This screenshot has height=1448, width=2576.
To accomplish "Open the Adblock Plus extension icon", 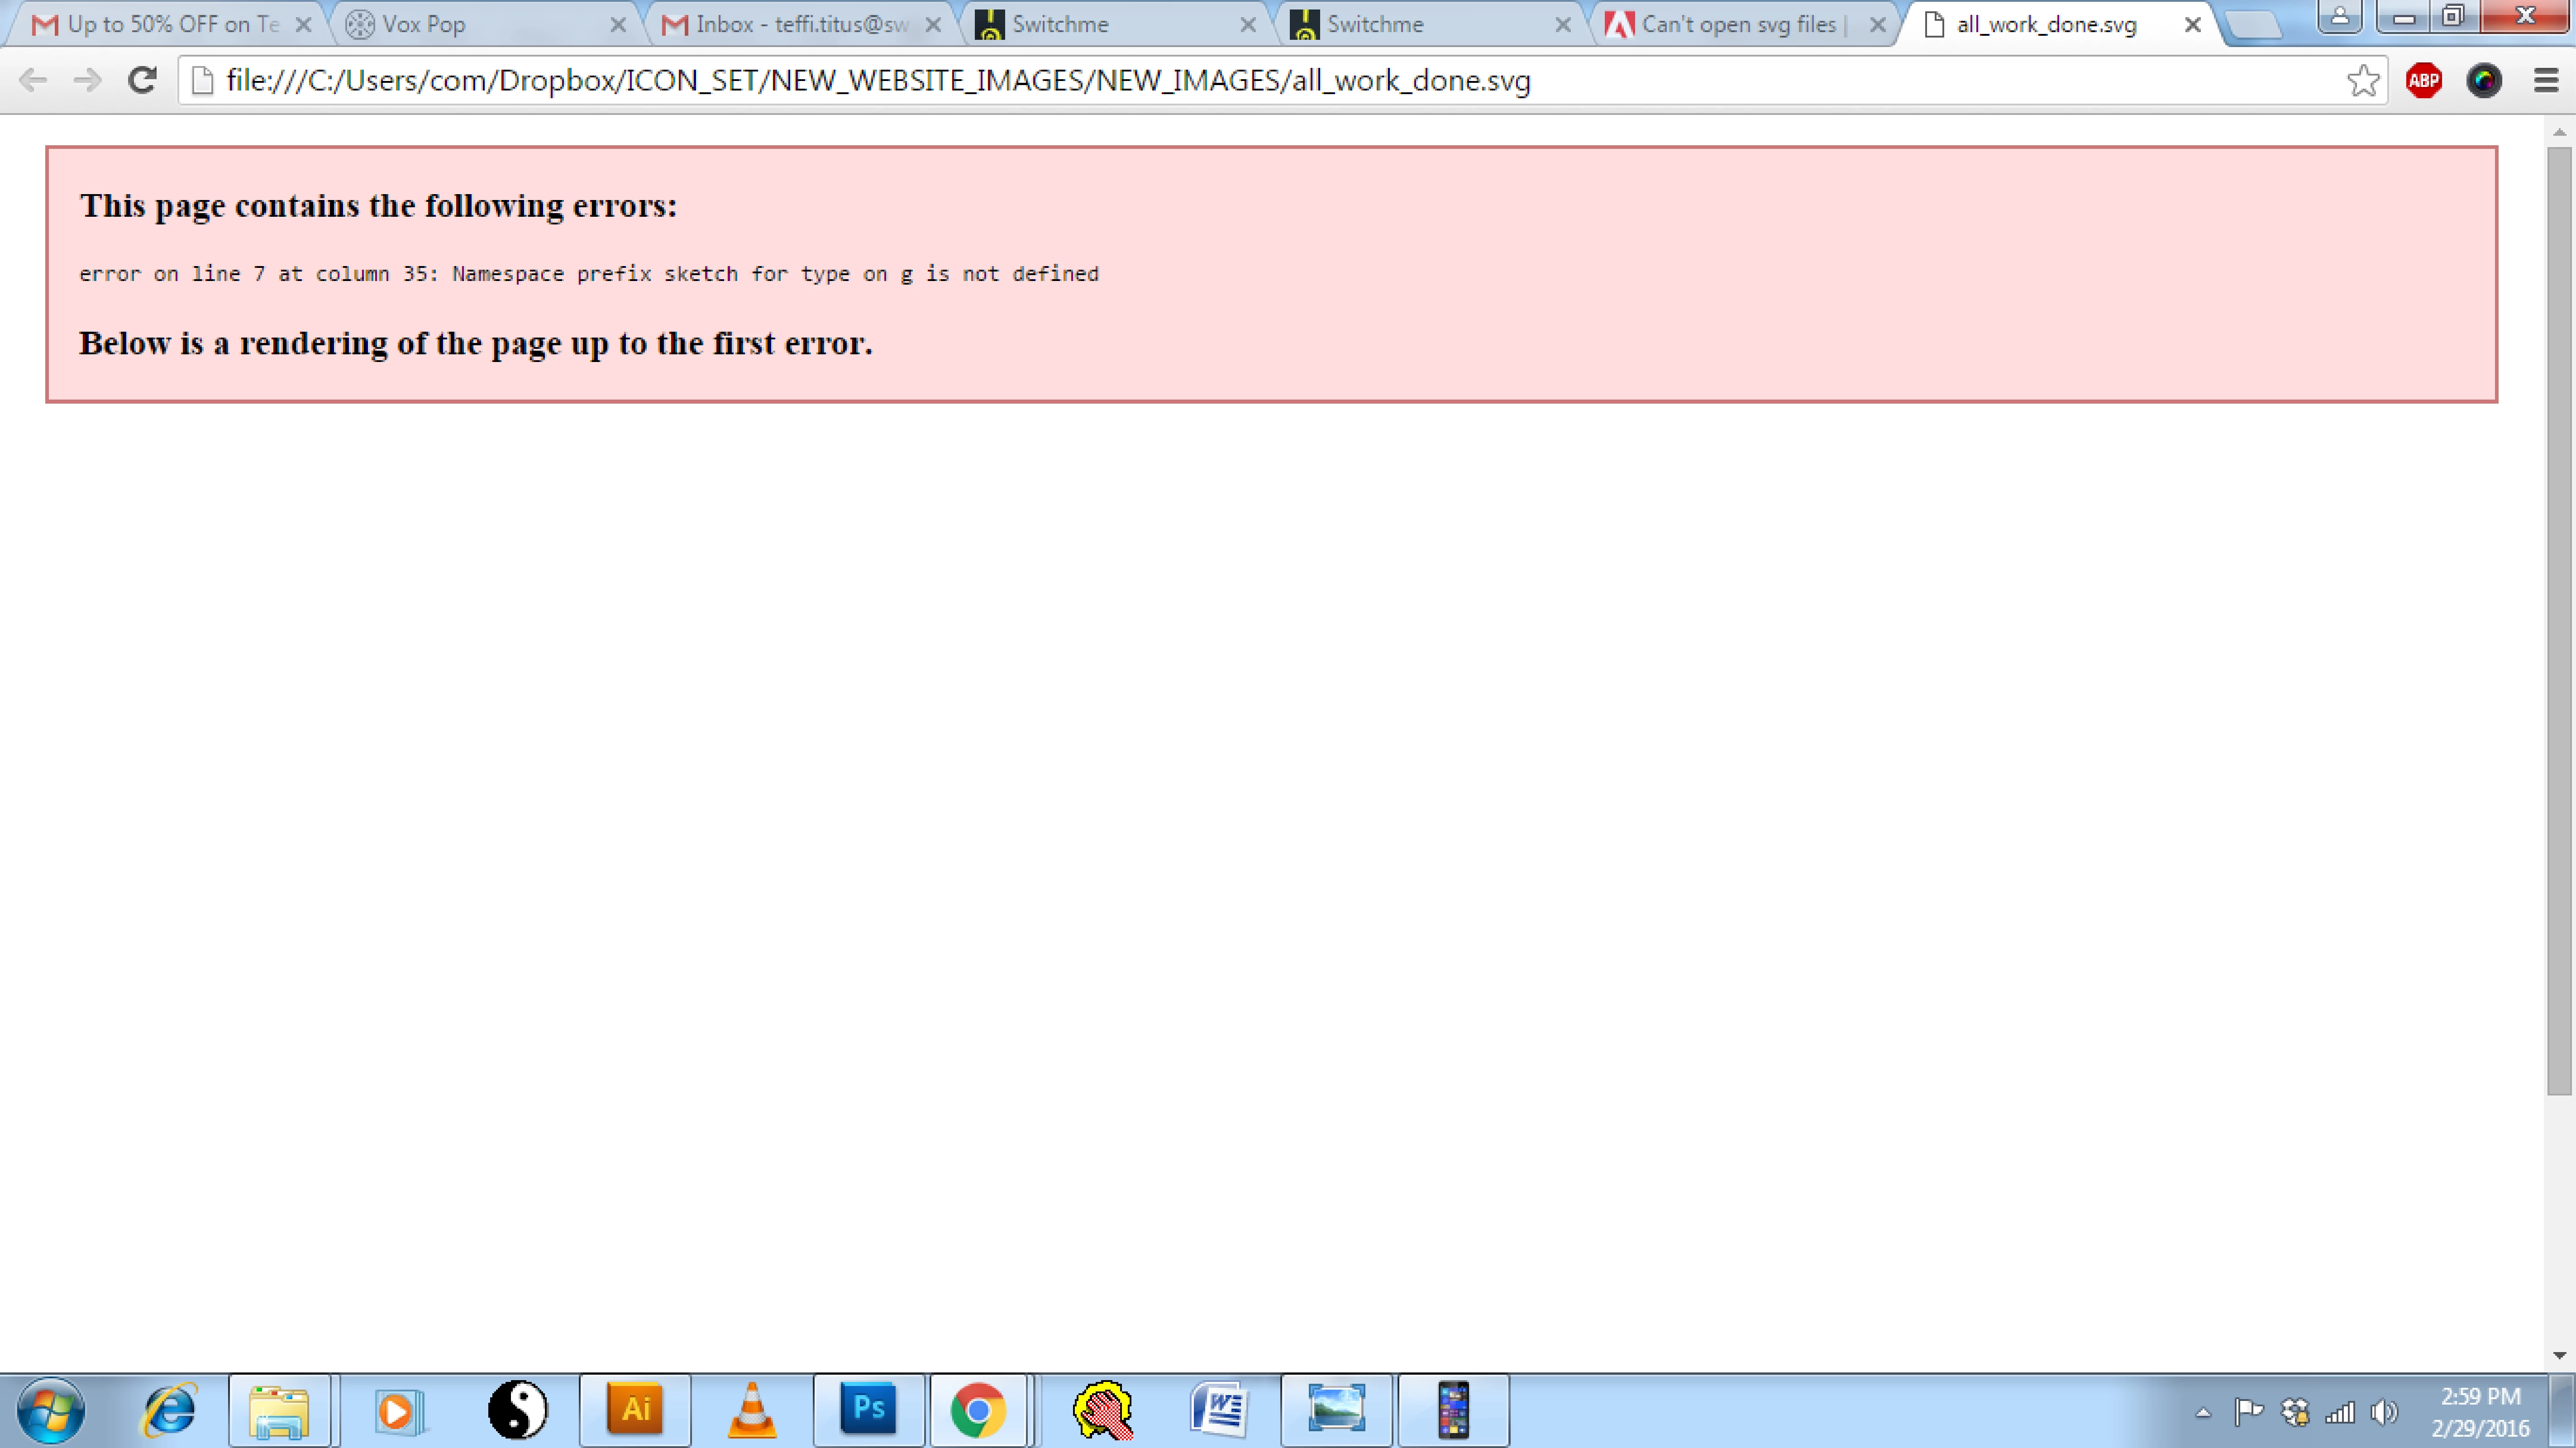I will 2424,80.
